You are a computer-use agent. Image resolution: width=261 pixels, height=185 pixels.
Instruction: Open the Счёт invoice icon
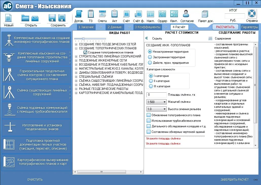coord(126,14)
